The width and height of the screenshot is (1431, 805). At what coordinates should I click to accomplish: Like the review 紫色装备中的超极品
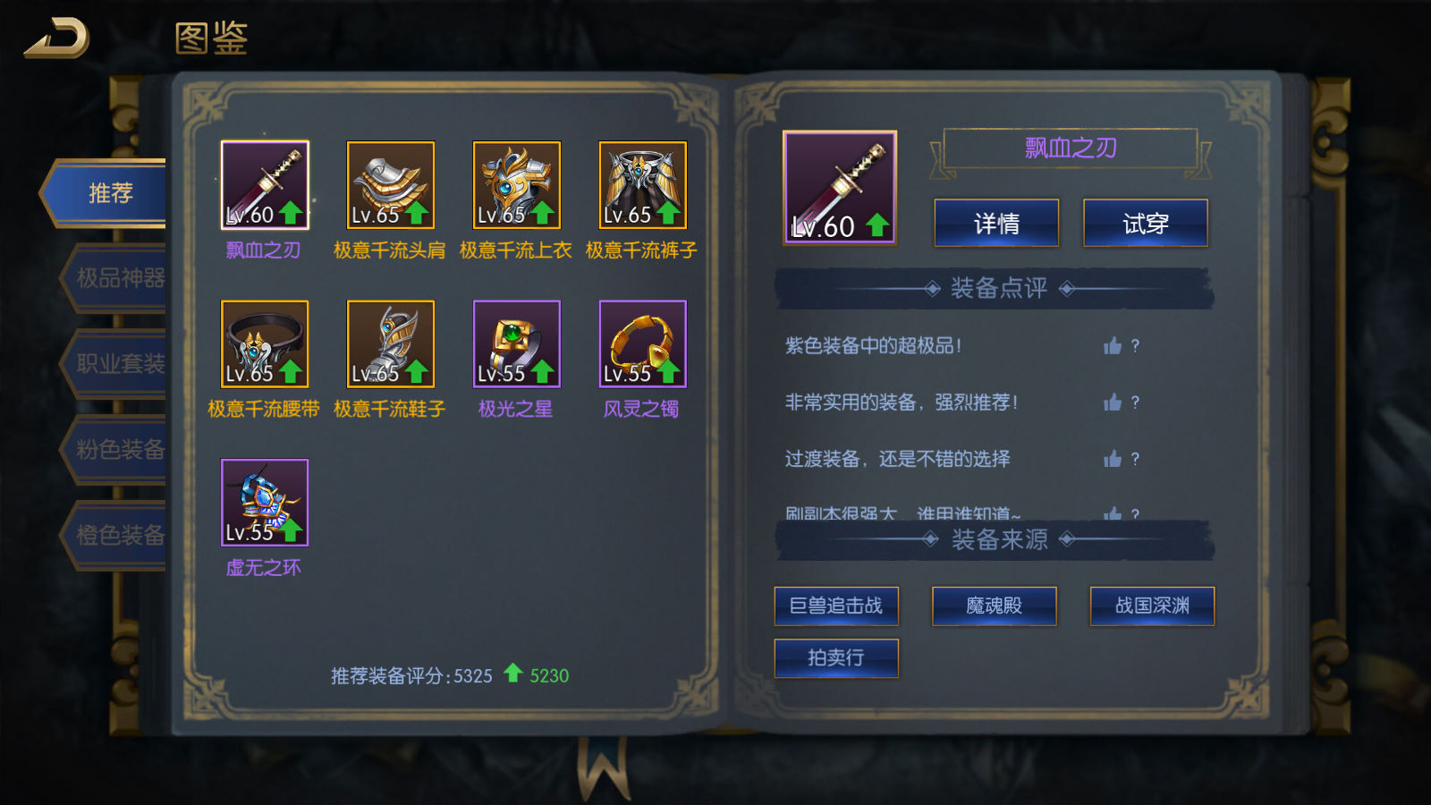pos(1113,345)
